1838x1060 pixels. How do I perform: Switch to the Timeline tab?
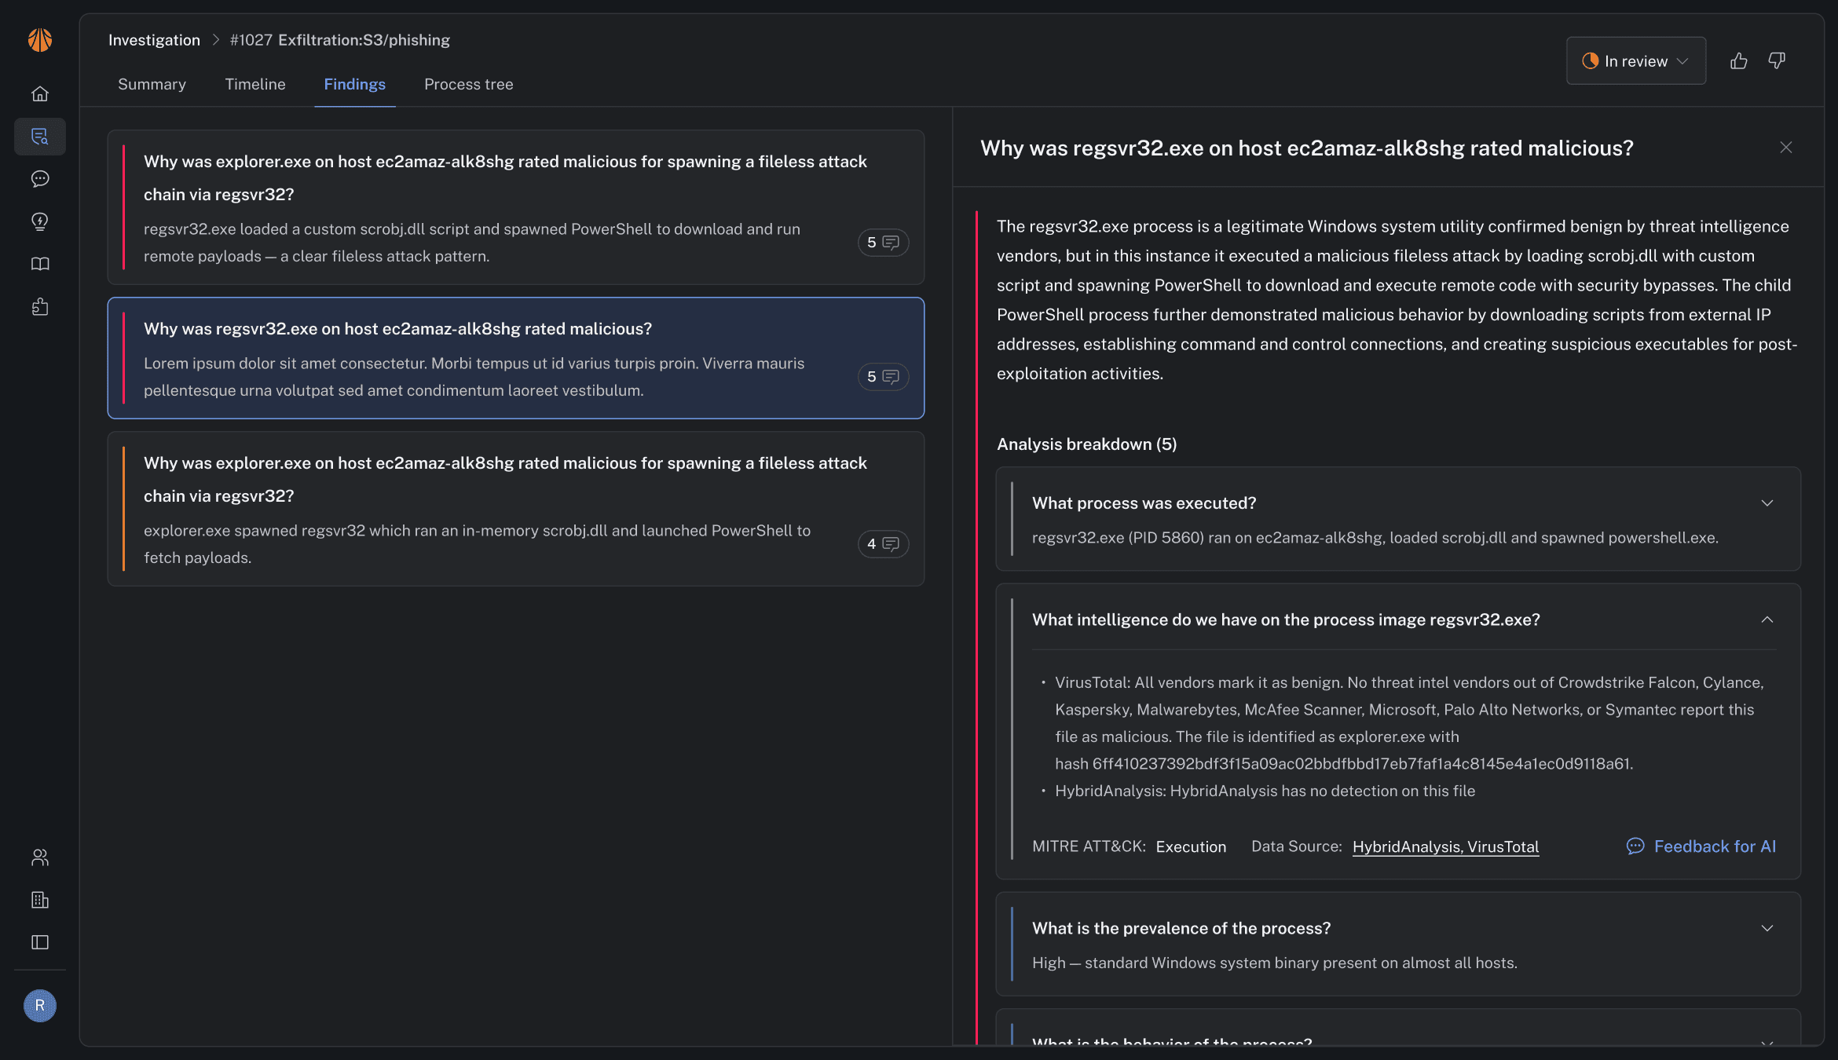(255, 84)
